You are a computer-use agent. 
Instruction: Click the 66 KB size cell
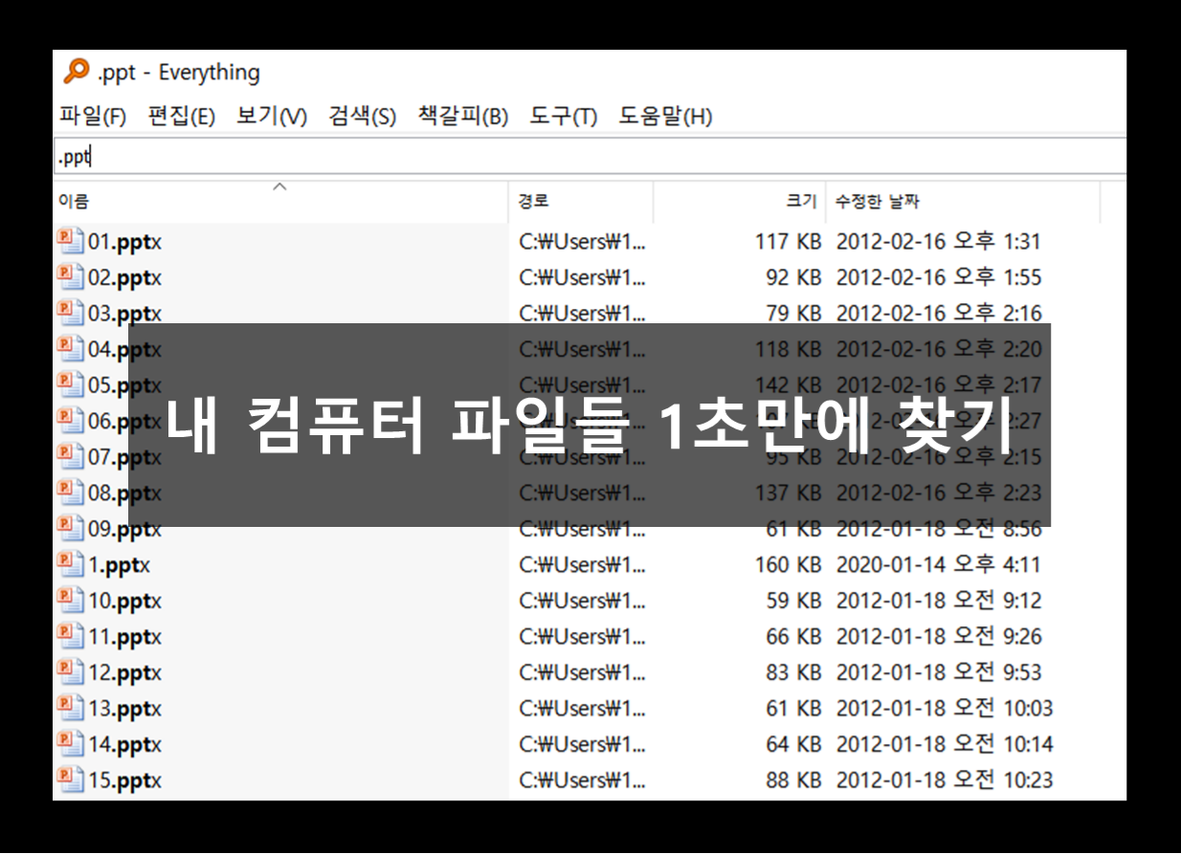point(793,637)
